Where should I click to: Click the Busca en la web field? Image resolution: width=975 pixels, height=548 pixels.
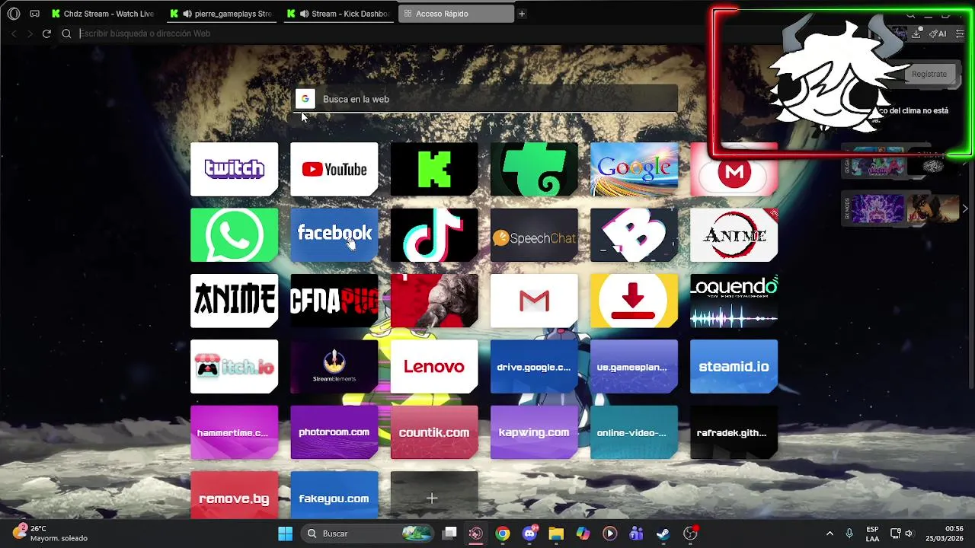486,99
